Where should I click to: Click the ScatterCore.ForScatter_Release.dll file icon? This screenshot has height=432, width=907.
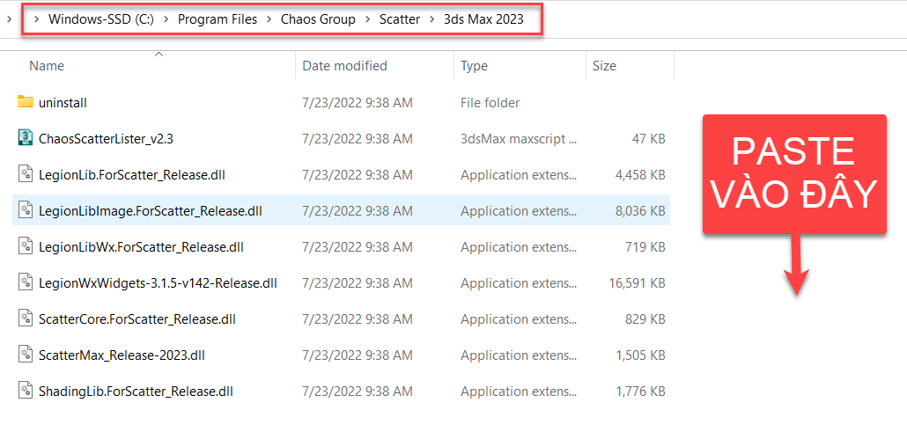pyautogui.click(x=25, y=319)
